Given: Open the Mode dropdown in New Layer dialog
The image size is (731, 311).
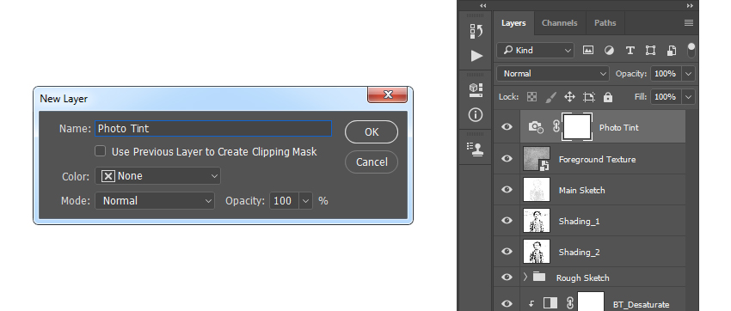Looking at the screenshot, I should pyautogui.click(x=155, y=201).
